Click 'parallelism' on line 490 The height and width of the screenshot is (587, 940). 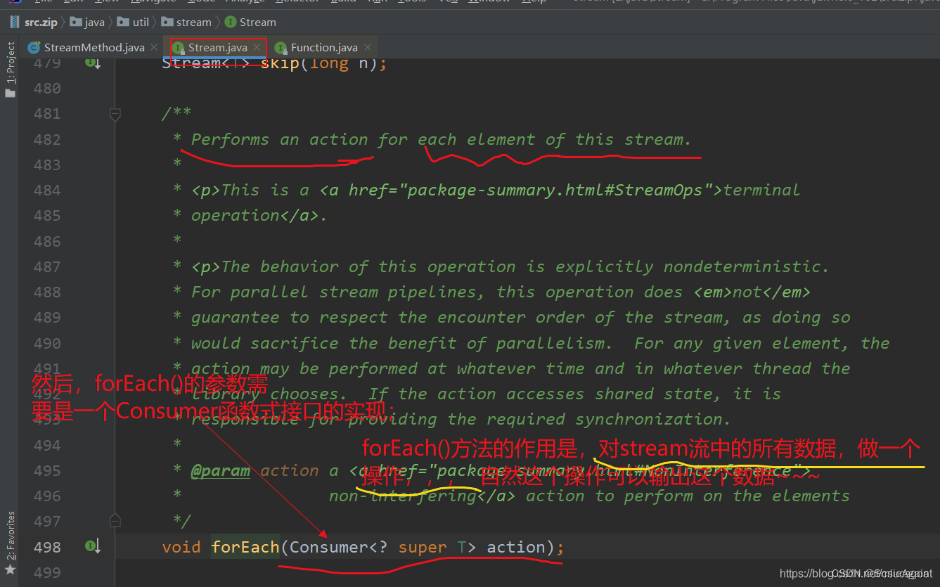(x=550, y=343)
